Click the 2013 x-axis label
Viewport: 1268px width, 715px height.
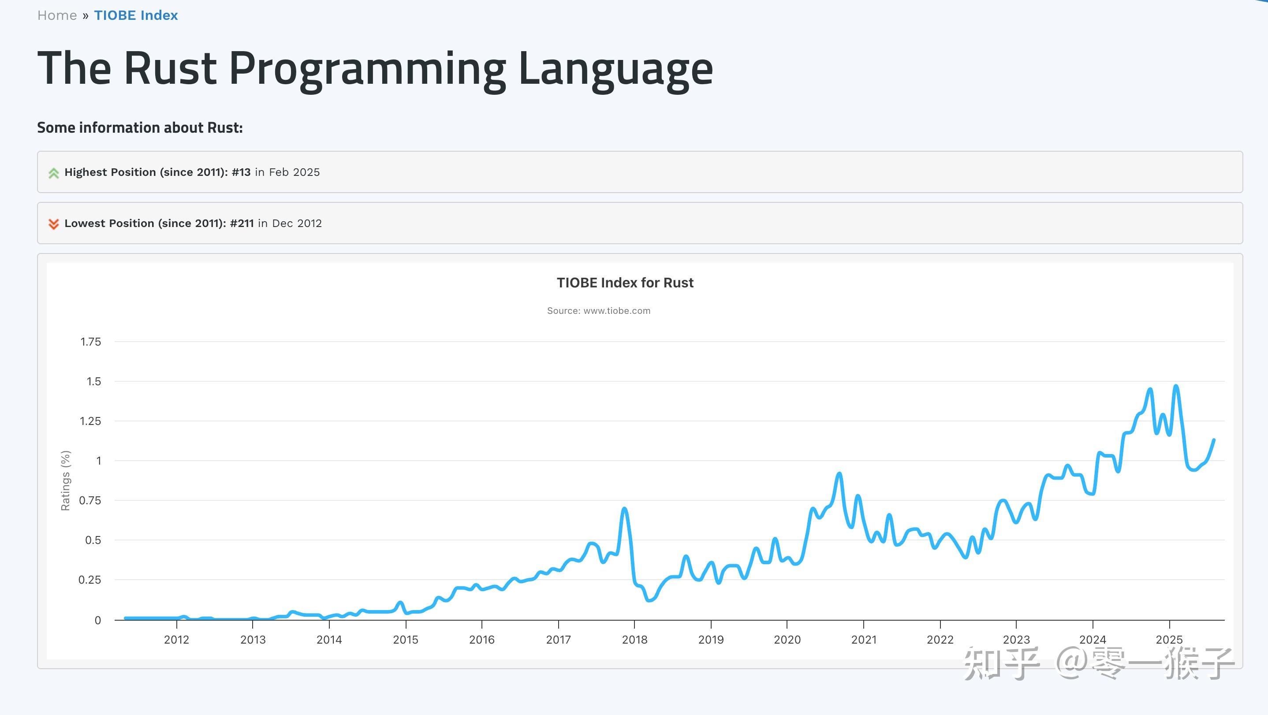pos(253,640)
